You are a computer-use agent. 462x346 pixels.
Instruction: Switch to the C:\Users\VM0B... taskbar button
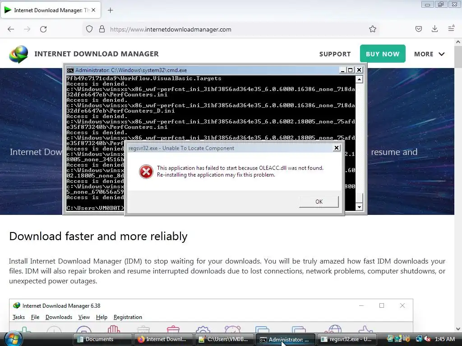(225, 339)
